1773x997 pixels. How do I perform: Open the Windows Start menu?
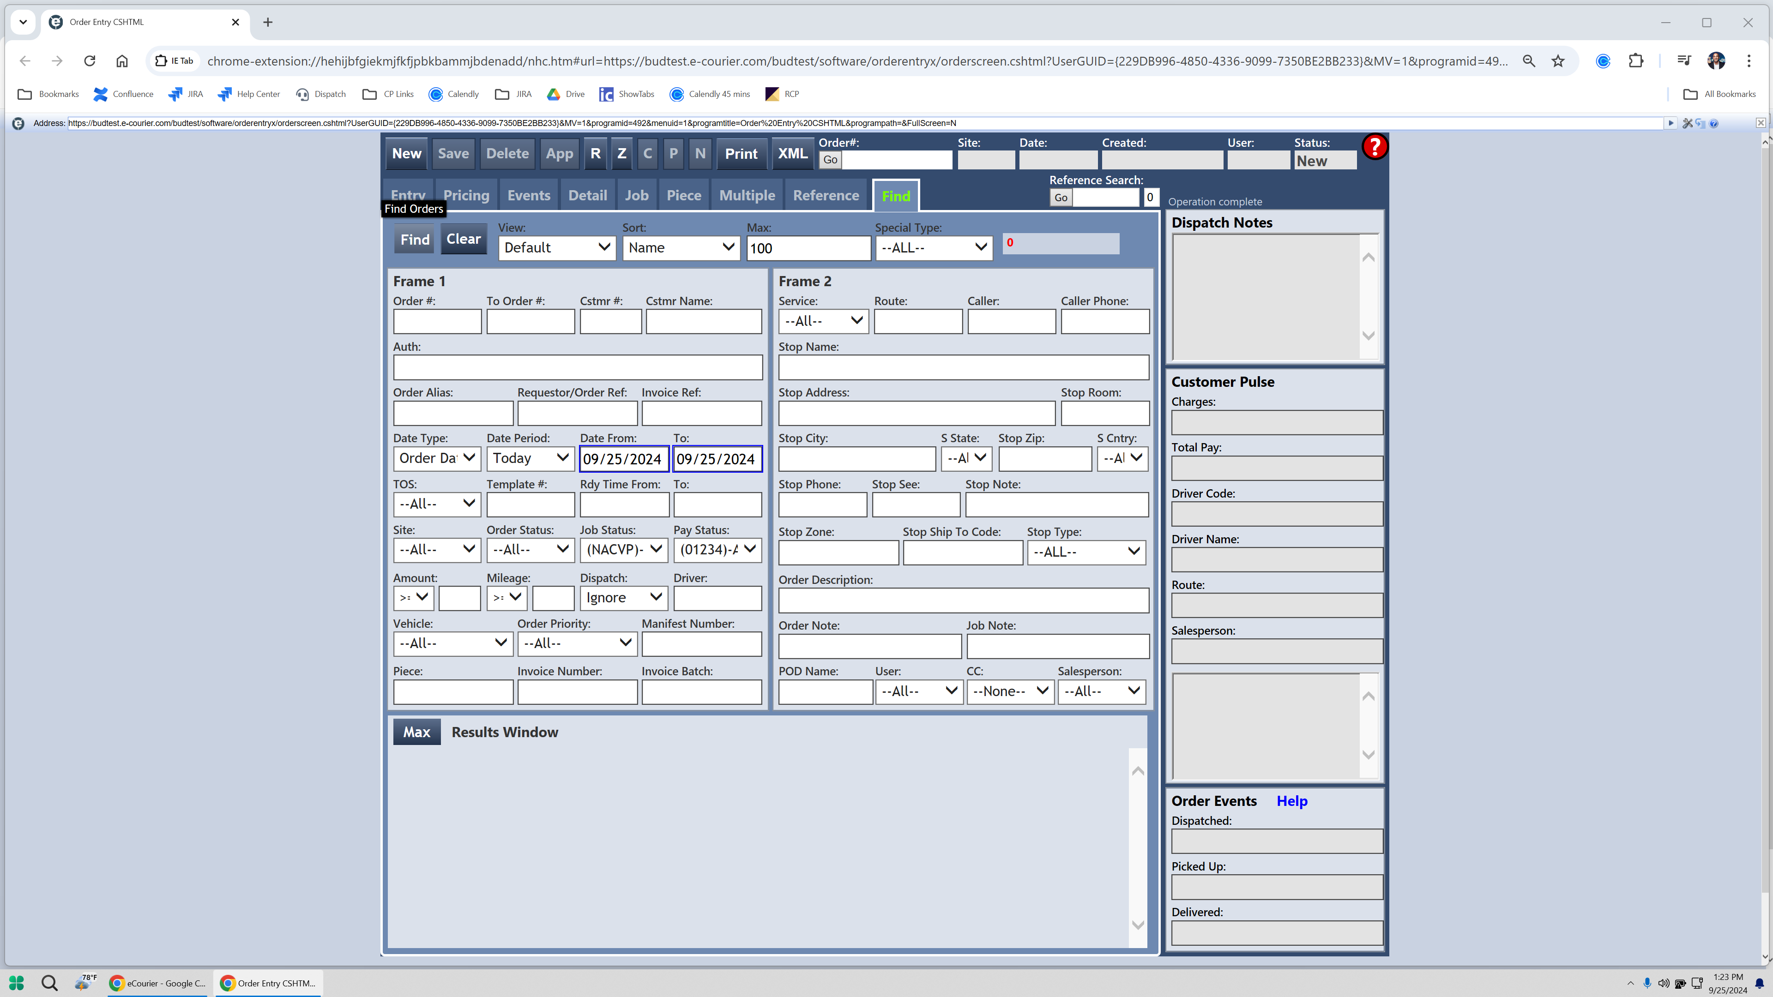coord(17,983)
